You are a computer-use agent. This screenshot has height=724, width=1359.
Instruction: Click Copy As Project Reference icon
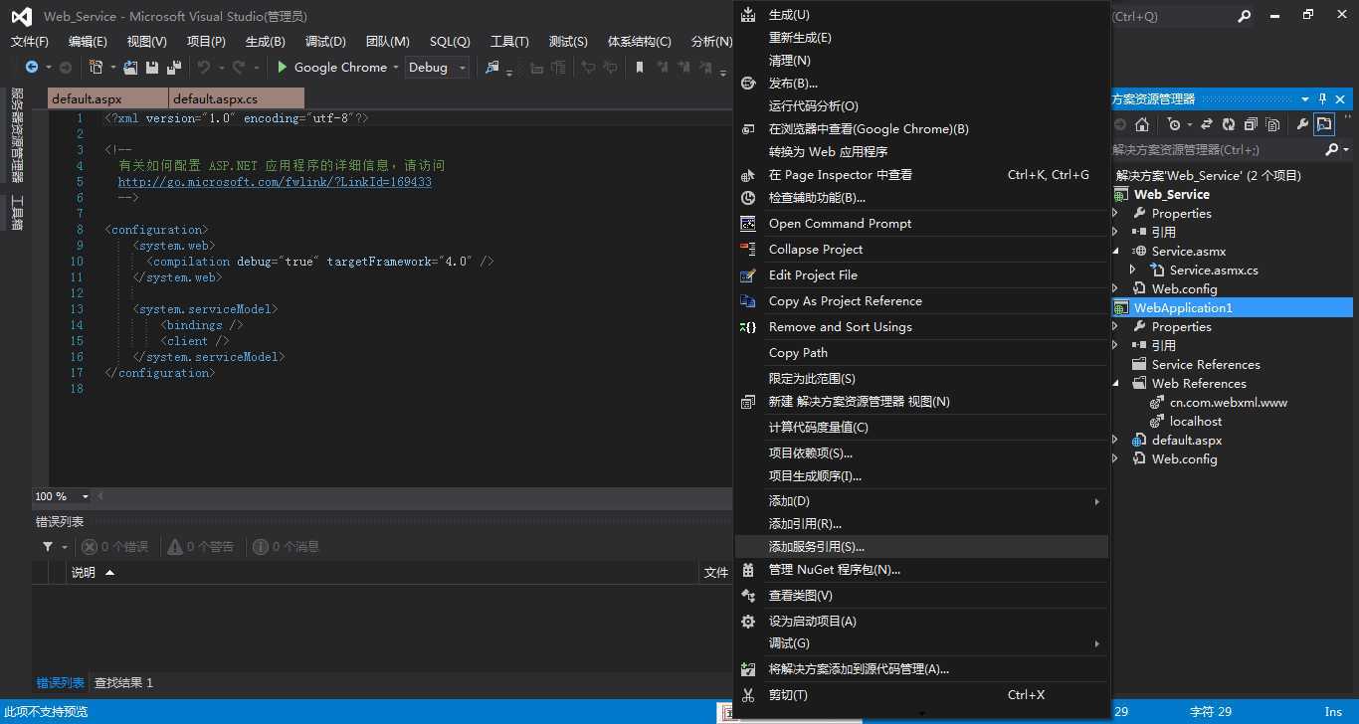(748, 301)
